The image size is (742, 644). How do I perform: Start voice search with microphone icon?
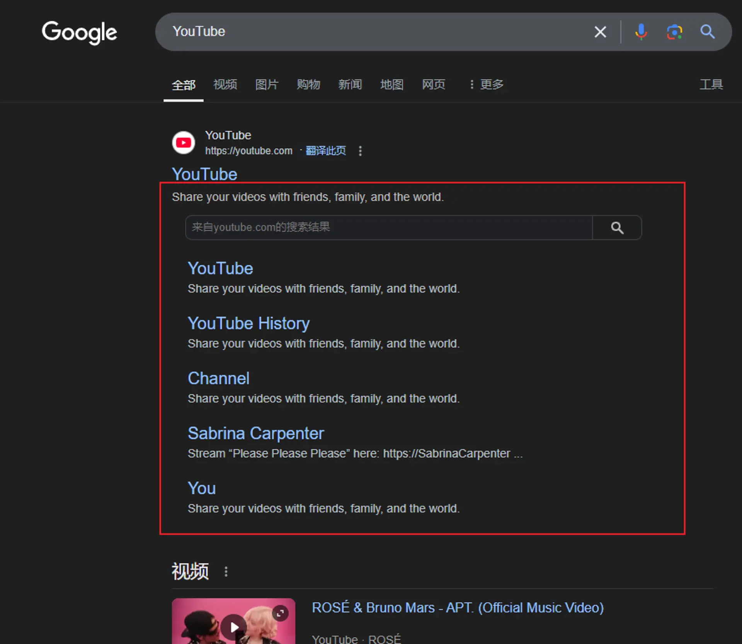(x=641, y=32)
